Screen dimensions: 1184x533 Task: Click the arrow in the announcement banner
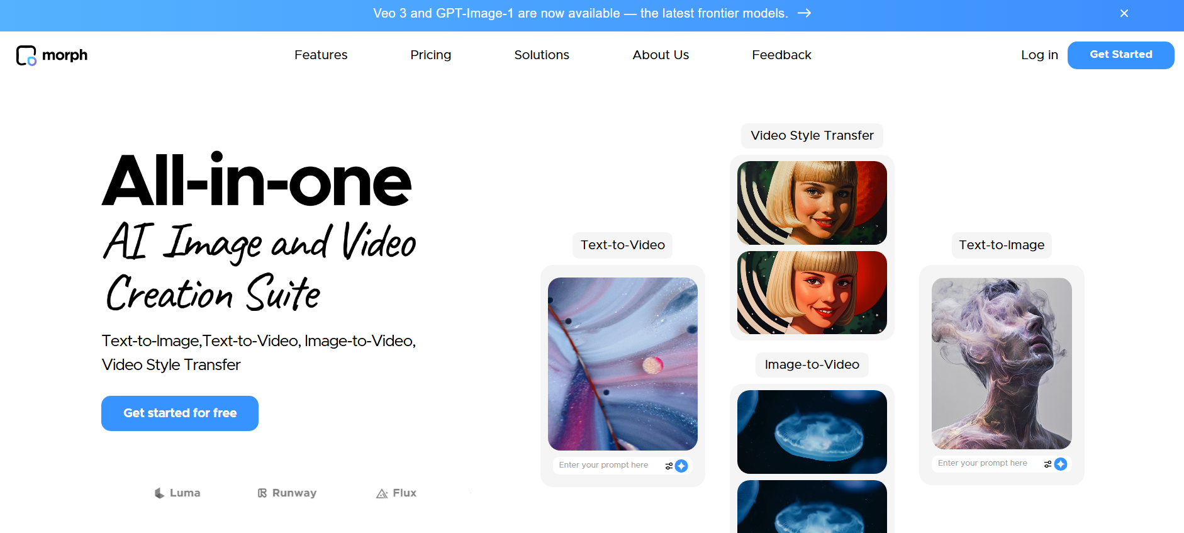804,13
